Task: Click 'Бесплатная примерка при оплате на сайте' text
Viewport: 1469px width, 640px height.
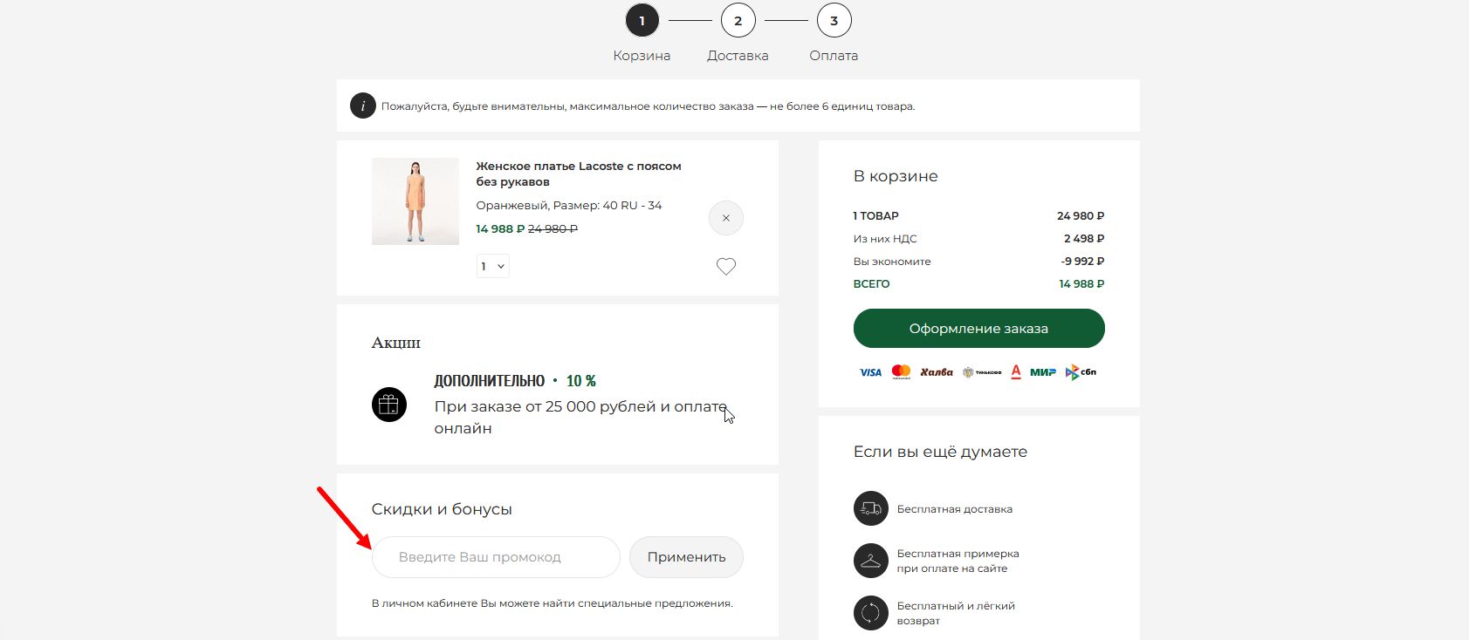Action: pyautogui.click(x=958, y=561)
